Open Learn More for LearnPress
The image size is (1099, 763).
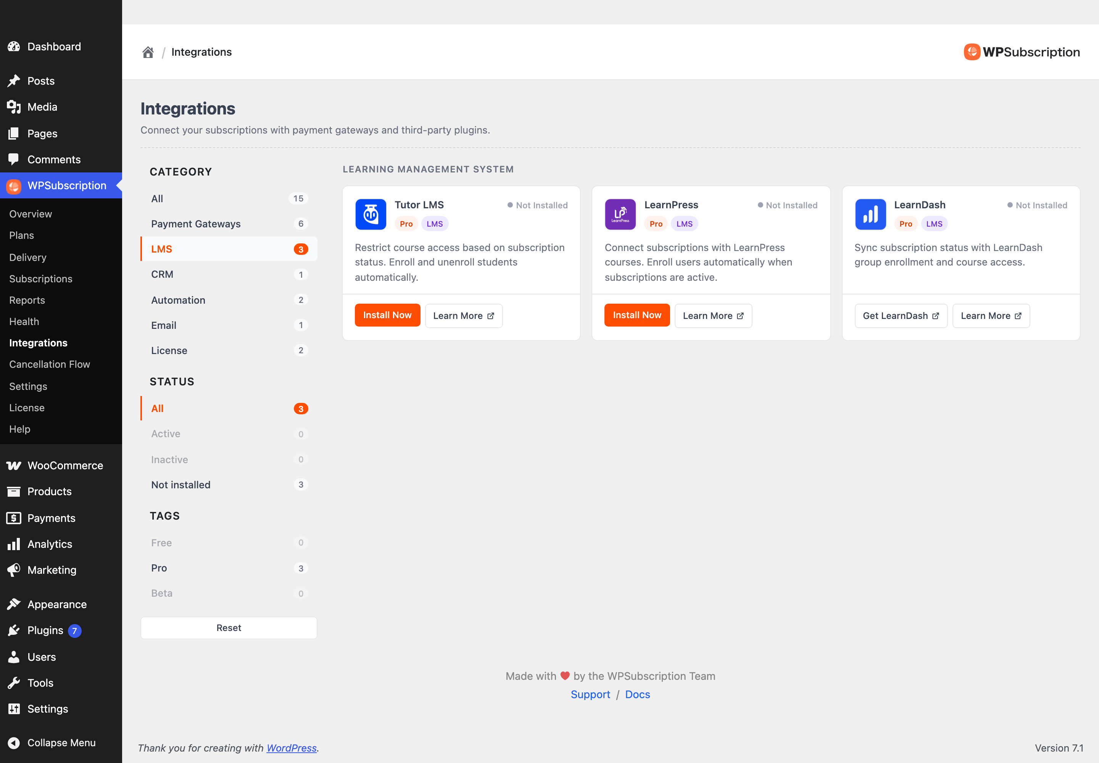(713, 316)
